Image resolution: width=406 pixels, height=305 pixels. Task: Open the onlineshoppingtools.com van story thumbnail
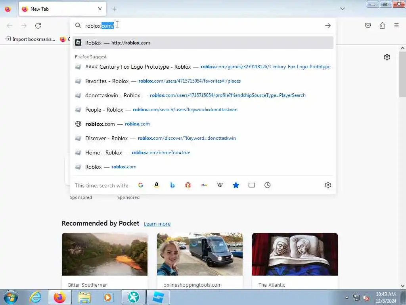click(200, 254)
